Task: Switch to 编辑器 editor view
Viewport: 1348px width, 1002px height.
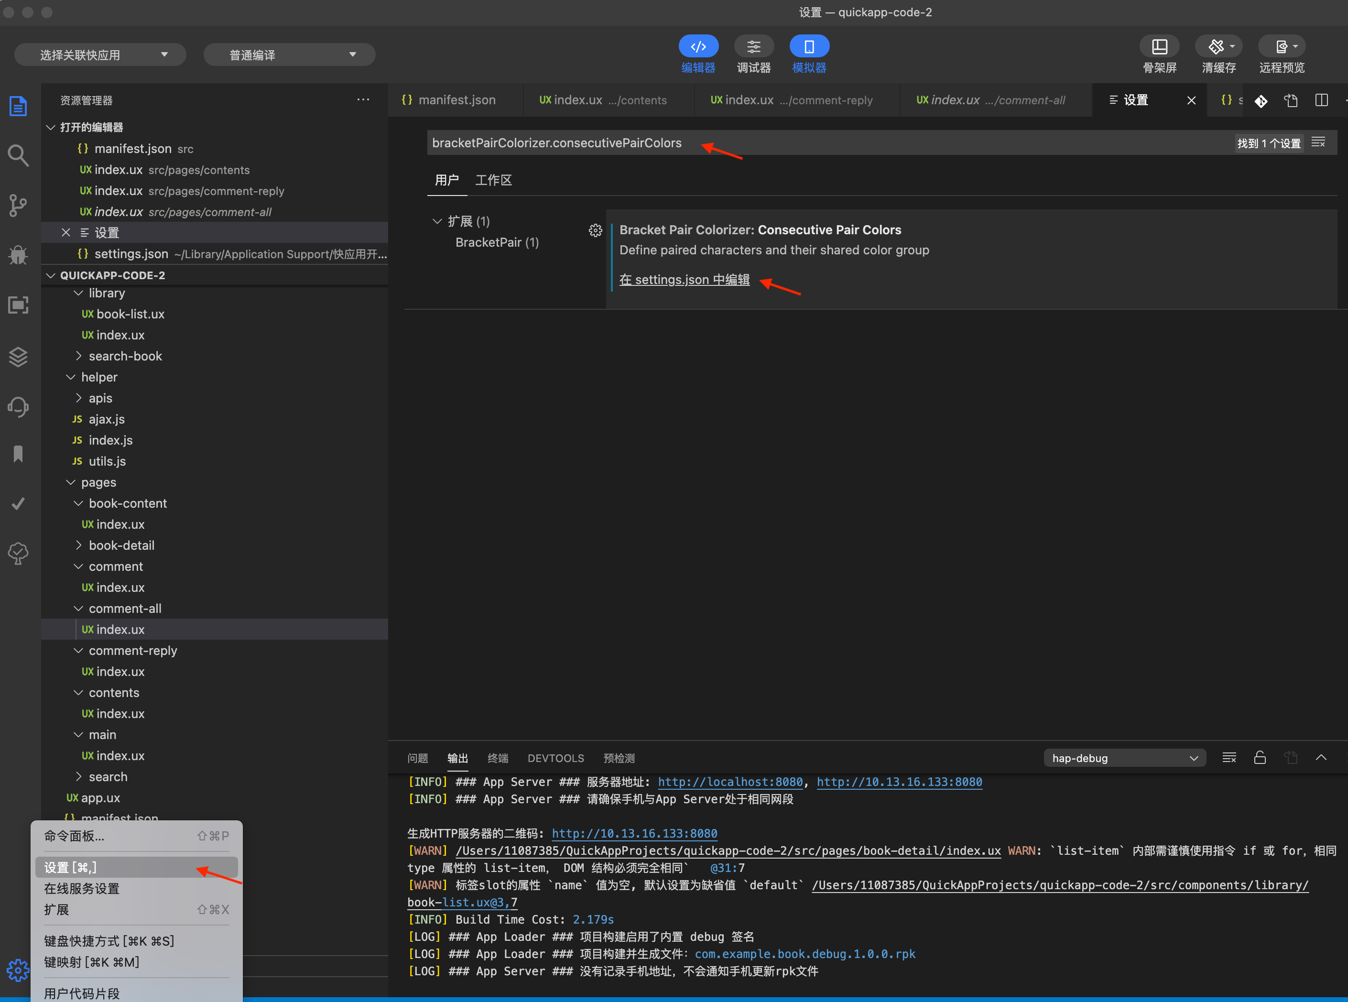Action: (x=698, y=54)
